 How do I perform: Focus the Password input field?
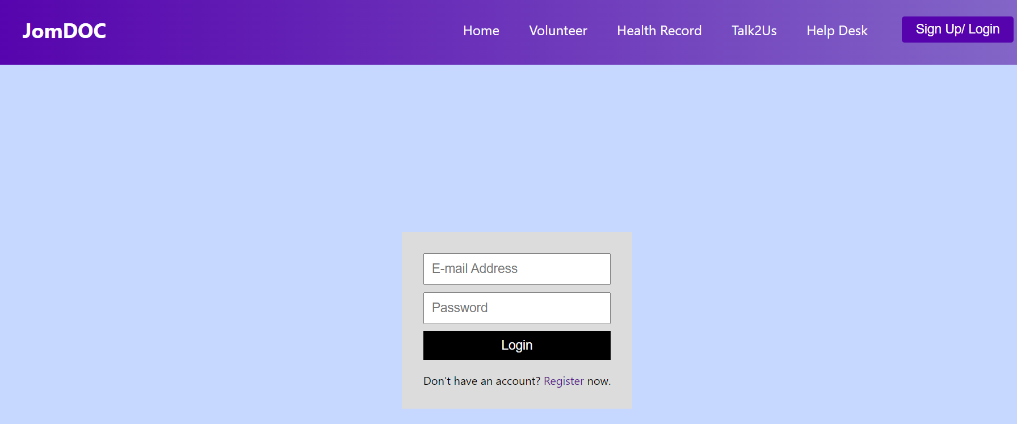tap(517, 308)
